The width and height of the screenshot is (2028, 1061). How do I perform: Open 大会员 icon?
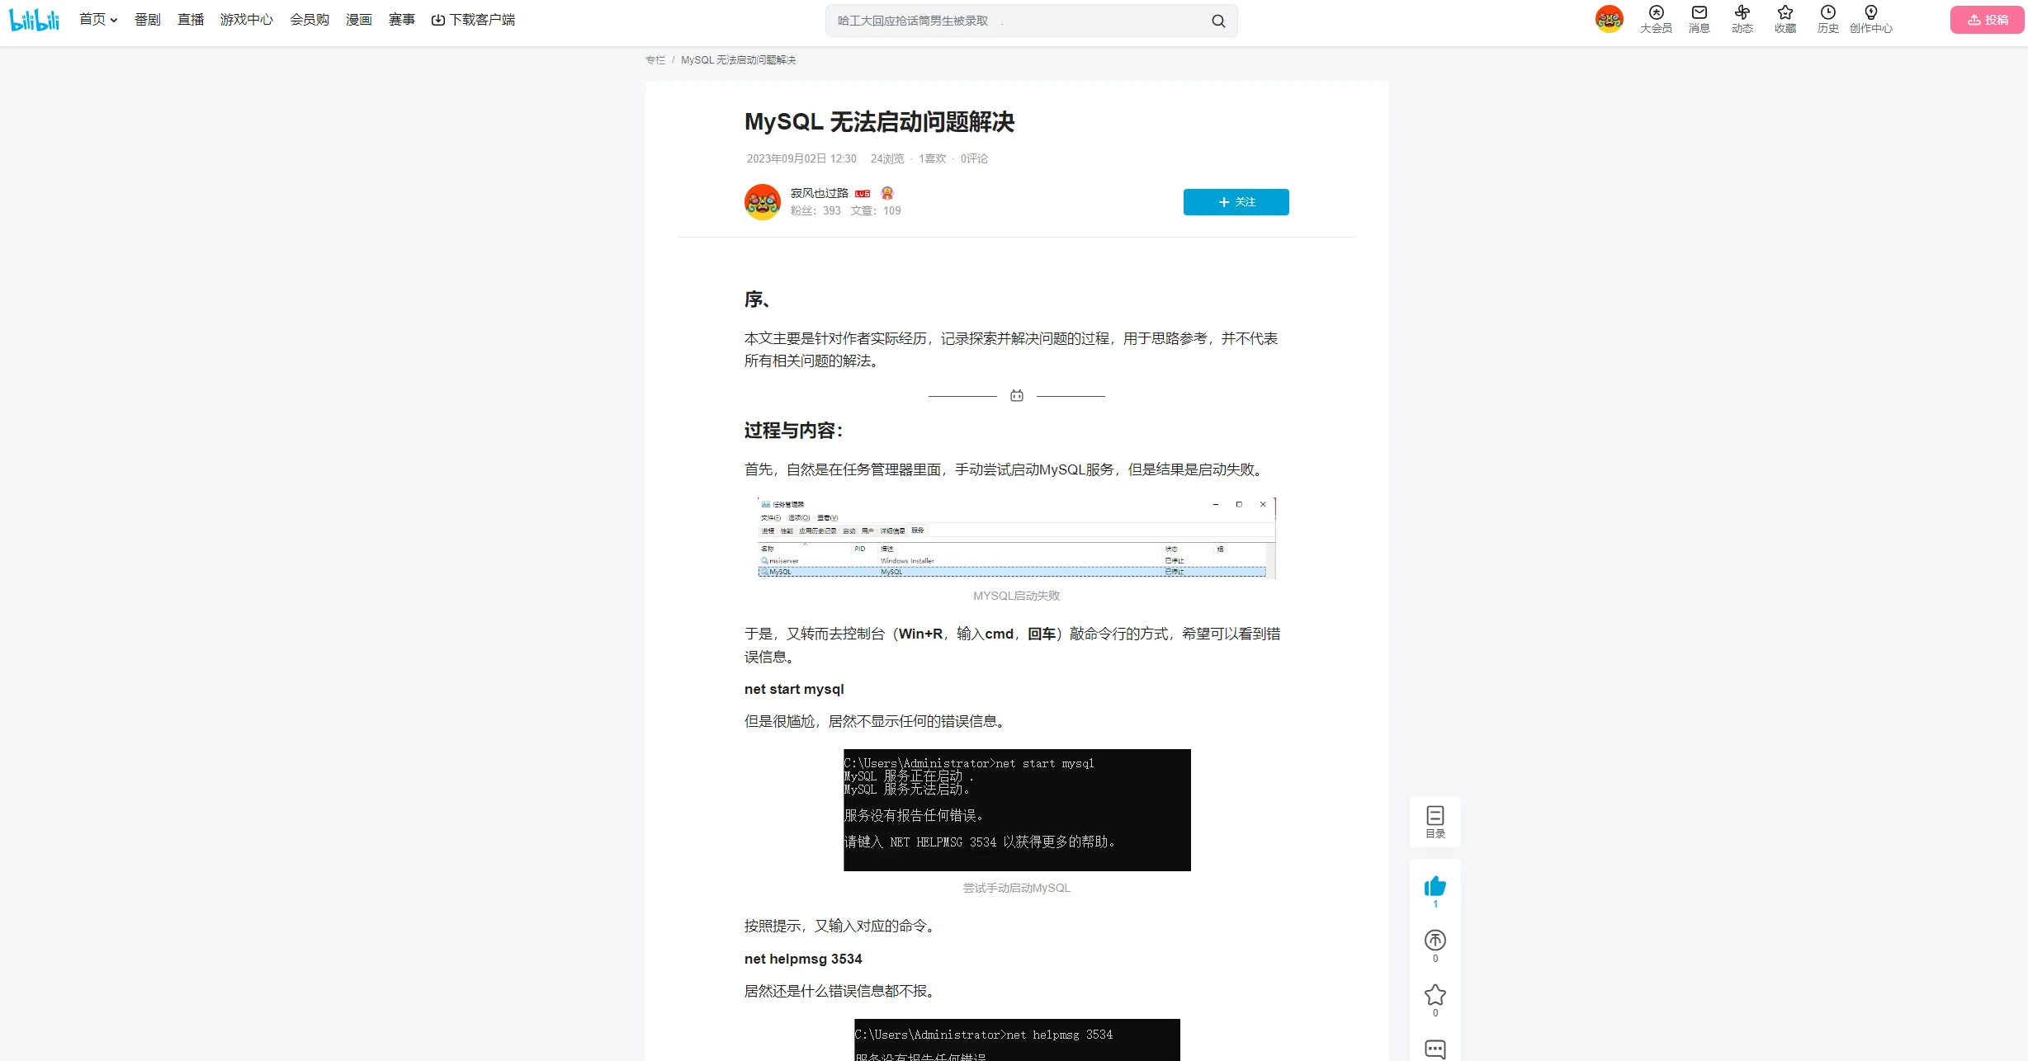1656,19
